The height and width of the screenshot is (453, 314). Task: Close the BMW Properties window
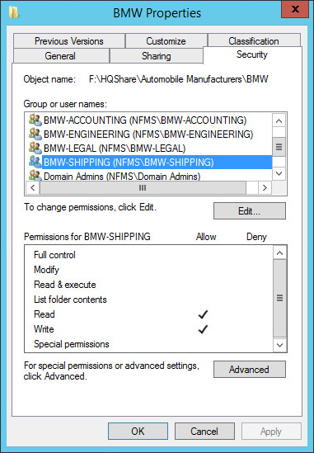(x=295, y=9)
